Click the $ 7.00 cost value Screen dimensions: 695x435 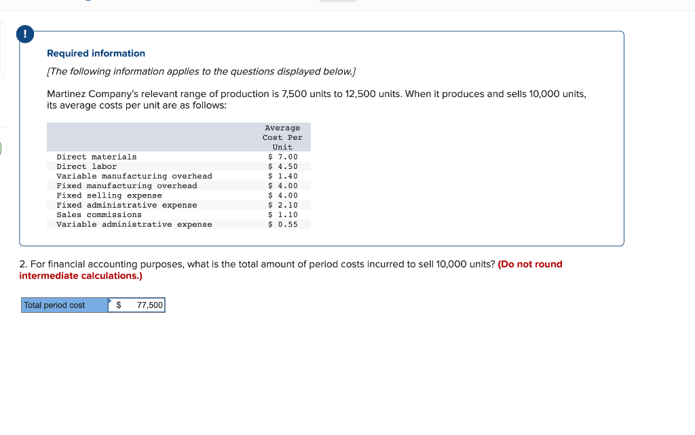[283, 157]
